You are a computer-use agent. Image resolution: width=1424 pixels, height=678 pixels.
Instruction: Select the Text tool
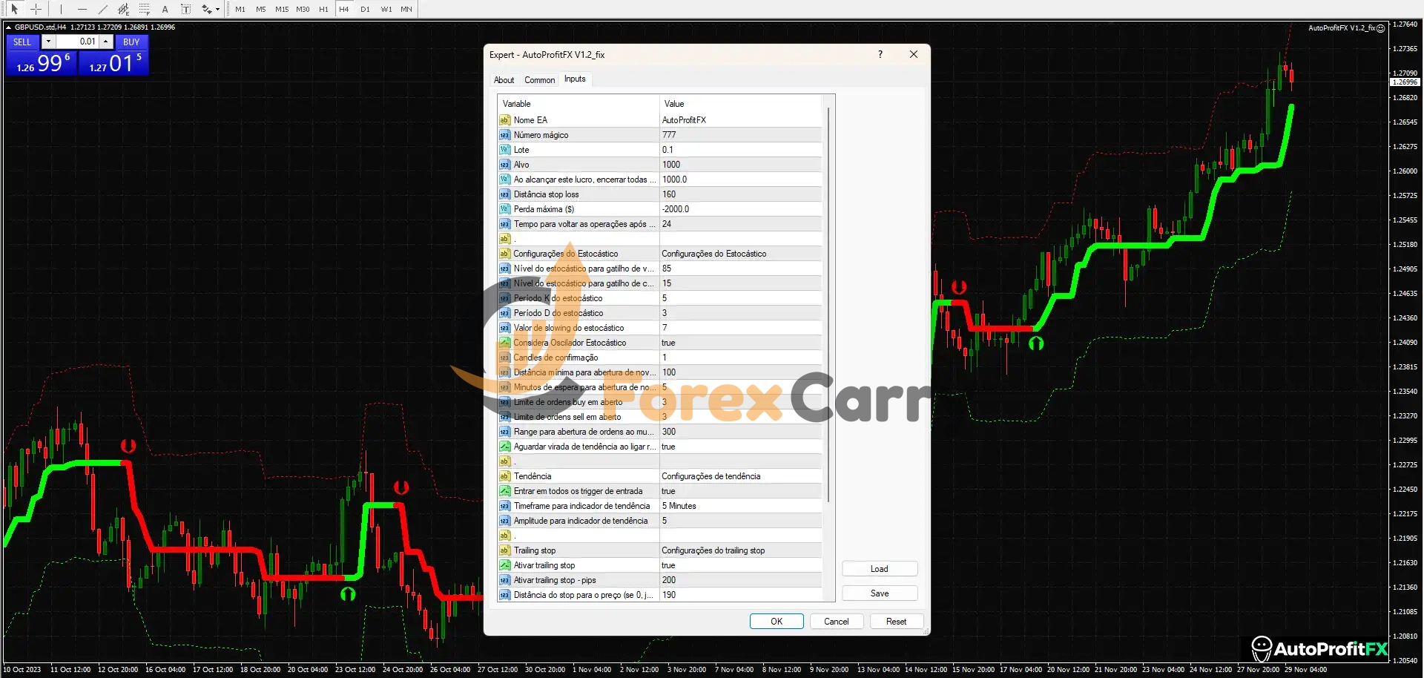(x=165, y=9)
